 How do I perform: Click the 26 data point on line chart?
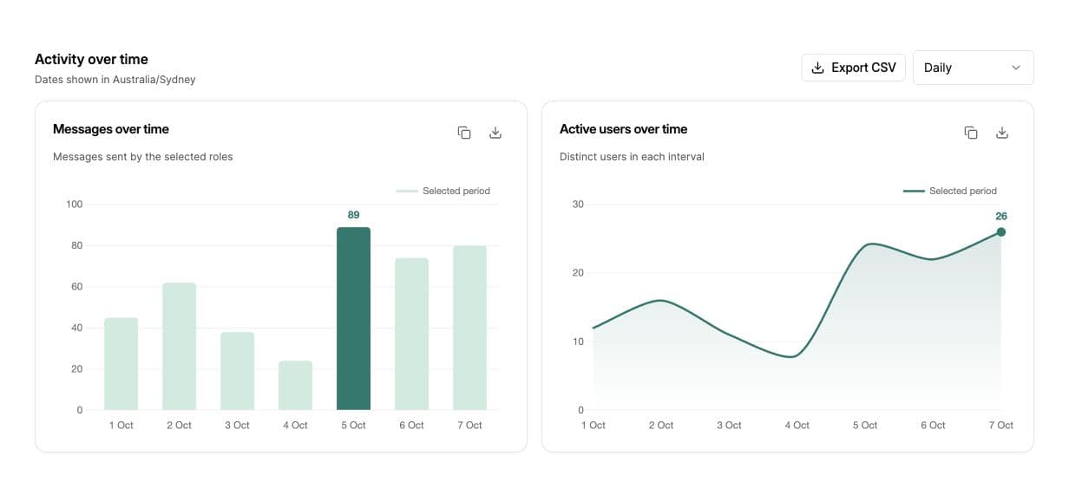[x=1001, y=231]
